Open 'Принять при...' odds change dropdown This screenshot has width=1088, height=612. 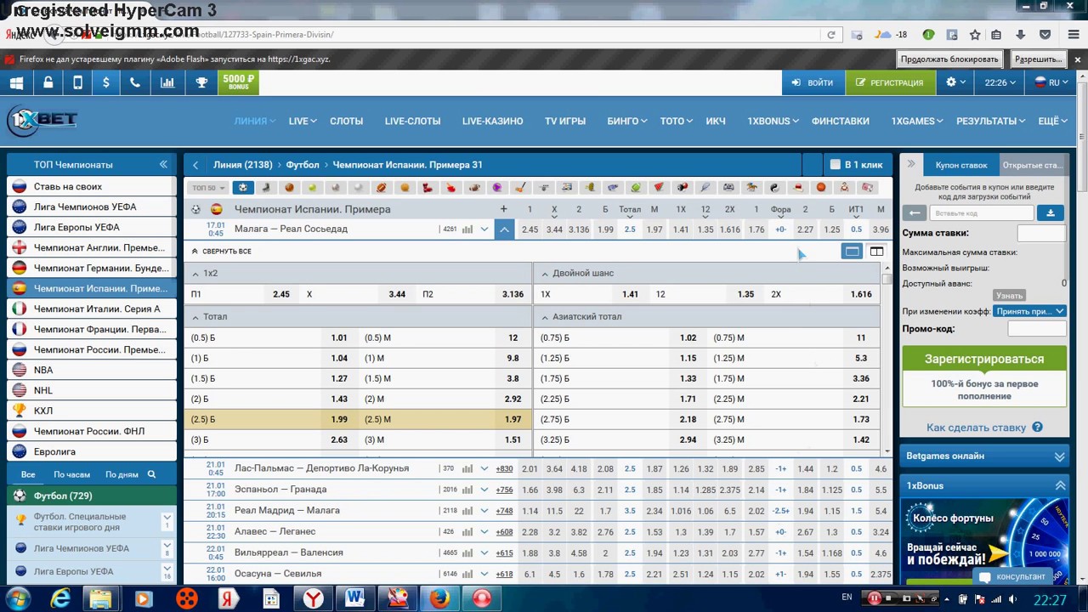1029,311
